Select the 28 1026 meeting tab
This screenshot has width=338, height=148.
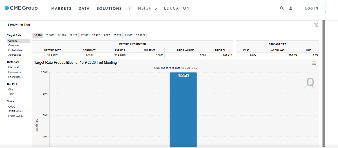click(x=50, y=35)
